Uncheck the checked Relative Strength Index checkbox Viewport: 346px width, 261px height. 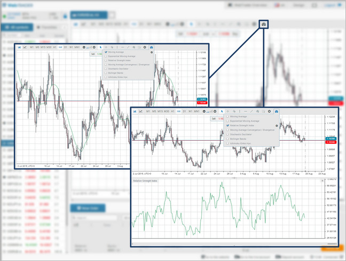[x=228, y=126]
